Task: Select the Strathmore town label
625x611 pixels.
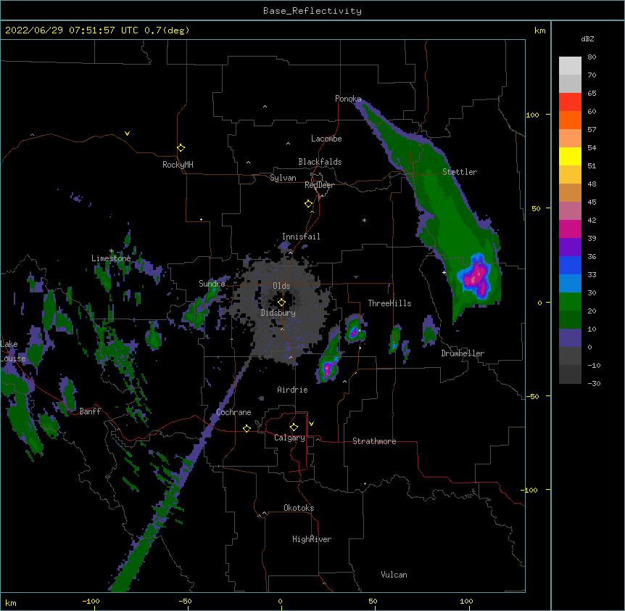Action: coord(374,441)
